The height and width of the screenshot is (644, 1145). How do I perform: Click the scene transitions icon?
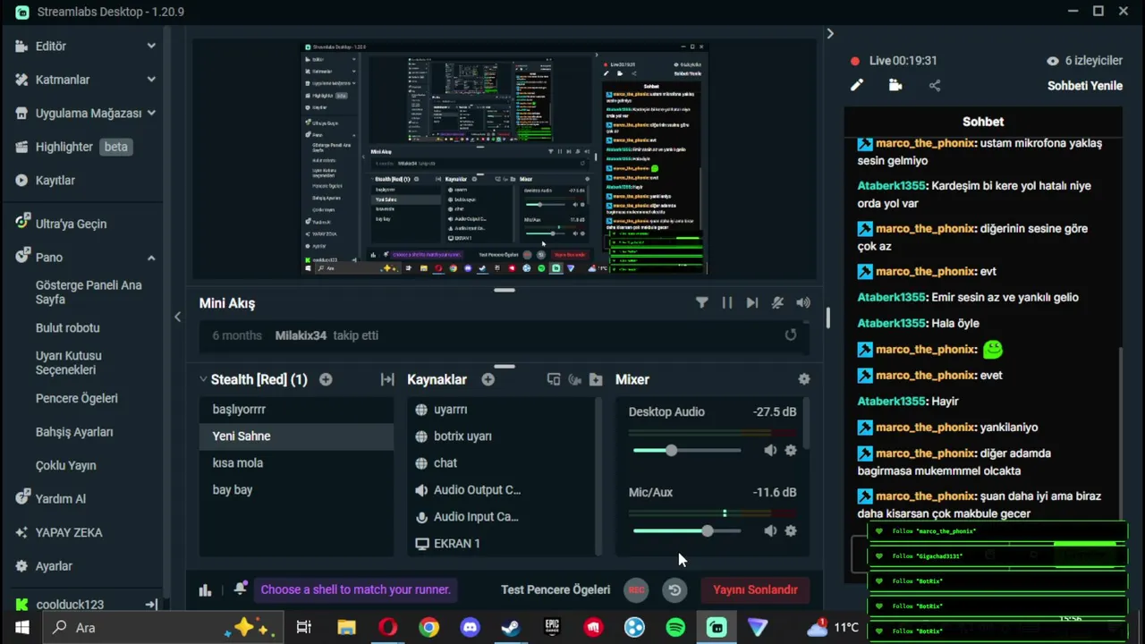pos(386,379)
